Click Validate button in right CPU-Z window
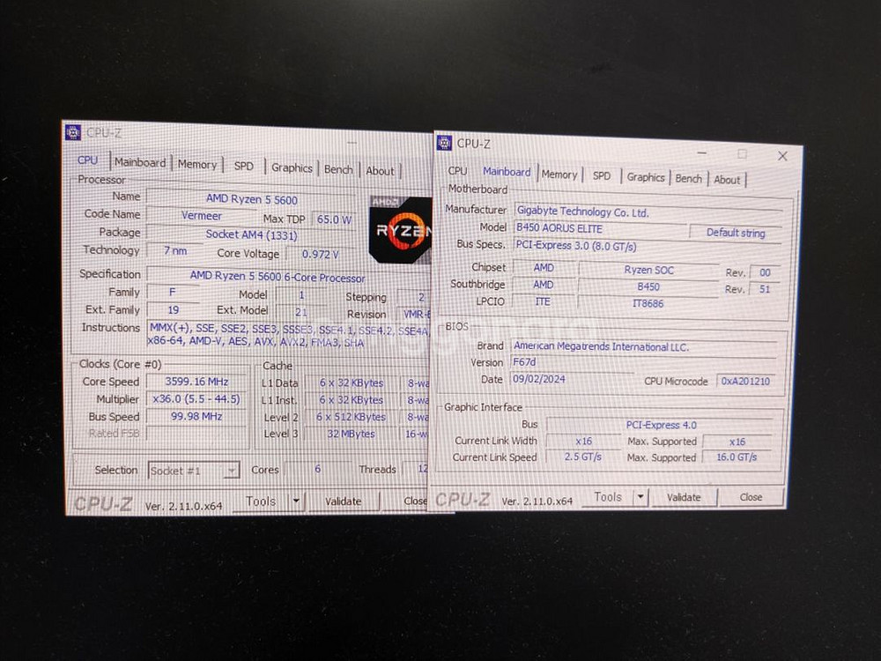Screen dimensions: 881x661 click(684, 497)
